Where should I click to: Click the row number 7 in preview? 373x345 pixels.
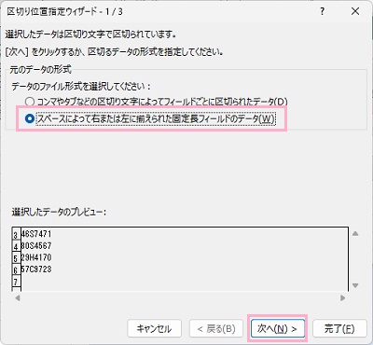16,282
